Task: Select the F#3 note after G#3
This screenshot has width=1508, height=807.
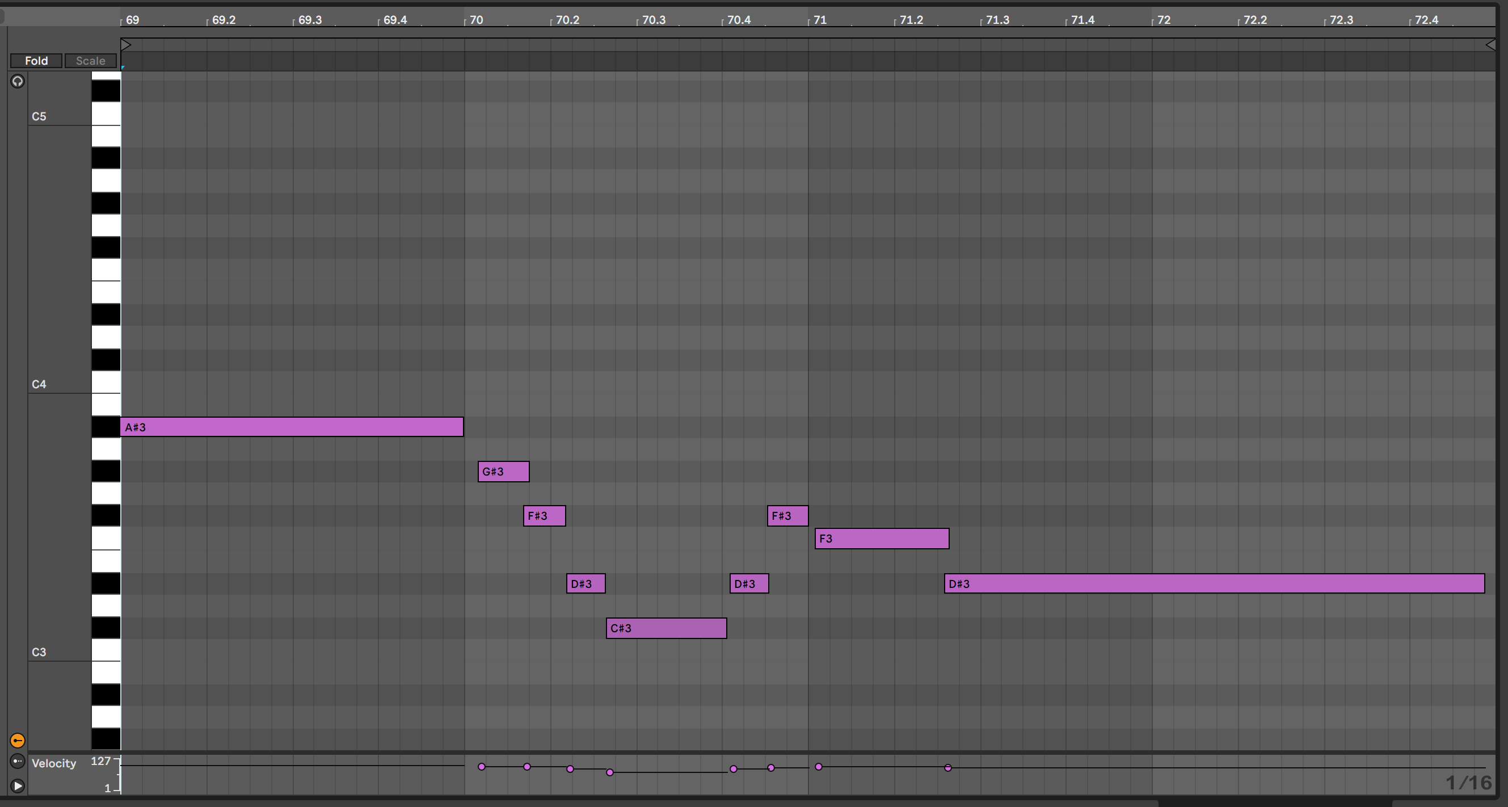Action: point(545,516)
